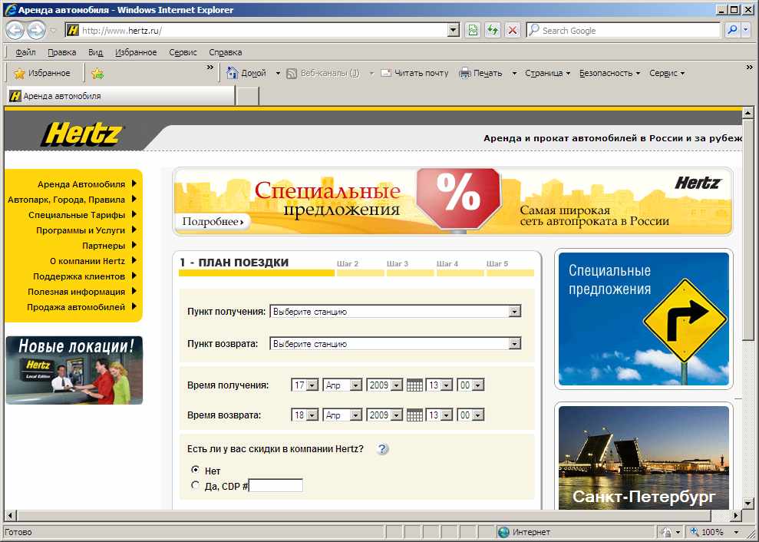Image resolution: width=759 pixels, height=542 pixels.
Task: Switch to the 'Аренда автомобиля' browser tab
Action: (120, 96)
